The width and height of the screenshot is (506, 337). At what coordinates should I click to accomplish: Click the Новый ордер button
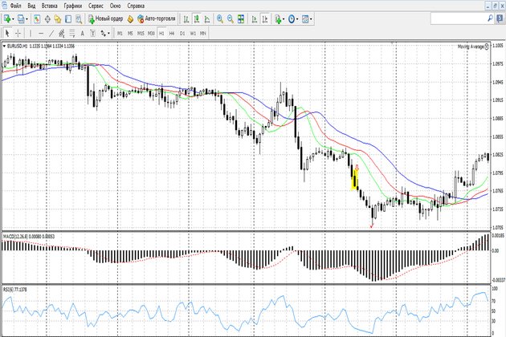pos(105,19)
